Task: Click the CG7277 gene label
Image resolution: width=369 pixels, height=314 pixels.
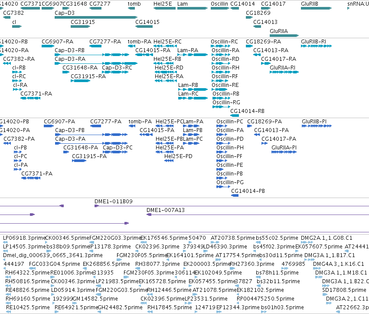Action: (100, 4)
